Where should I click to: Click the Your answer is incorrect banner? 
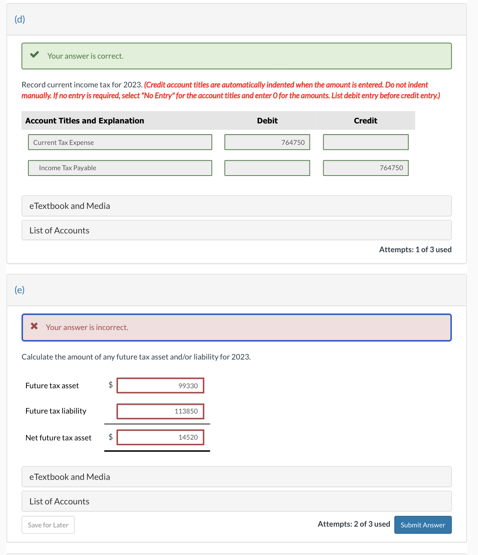click(x=237, y=327)
